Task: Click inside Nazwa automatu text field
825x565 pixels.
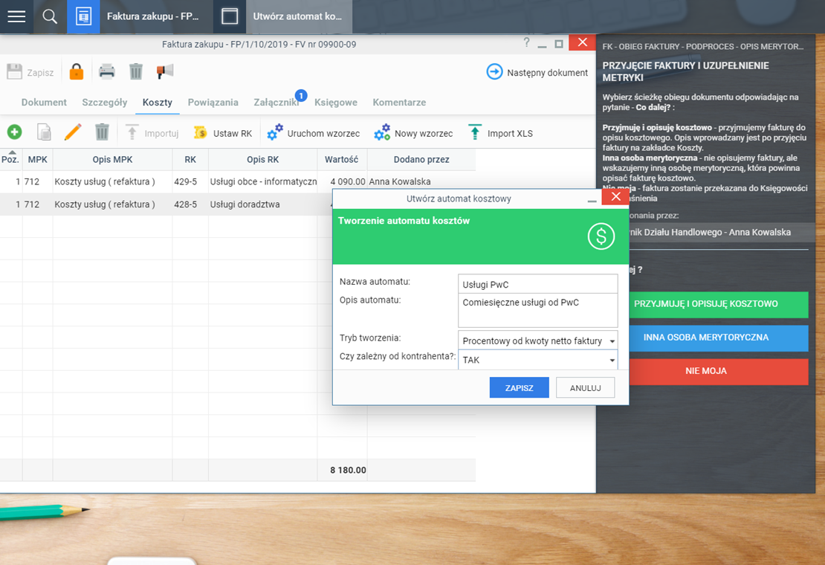Action: 537,284
